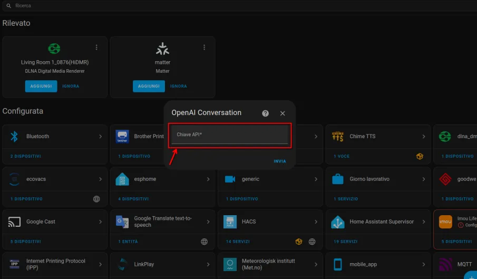The height and width of the screenshot is (279, 477).
Task: Click the esphome integration icon
Action: tap(122, 179)
